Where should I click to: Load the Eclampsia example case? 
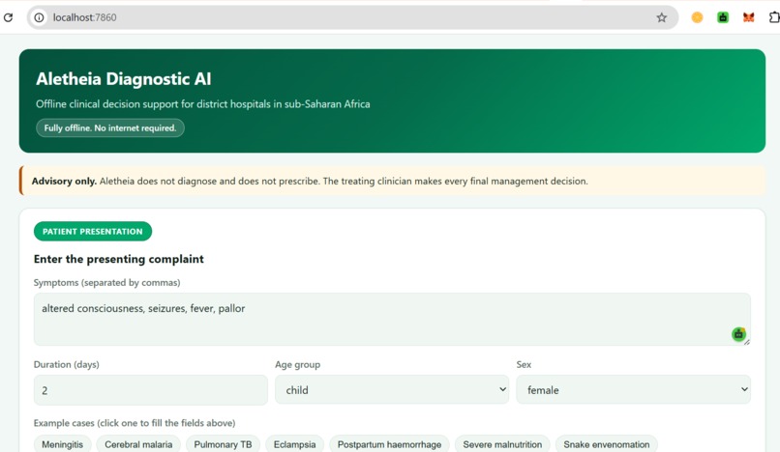click(294, 444)
